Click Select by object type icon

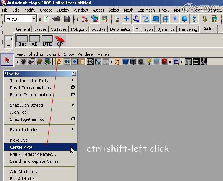(x=94, y=19)
